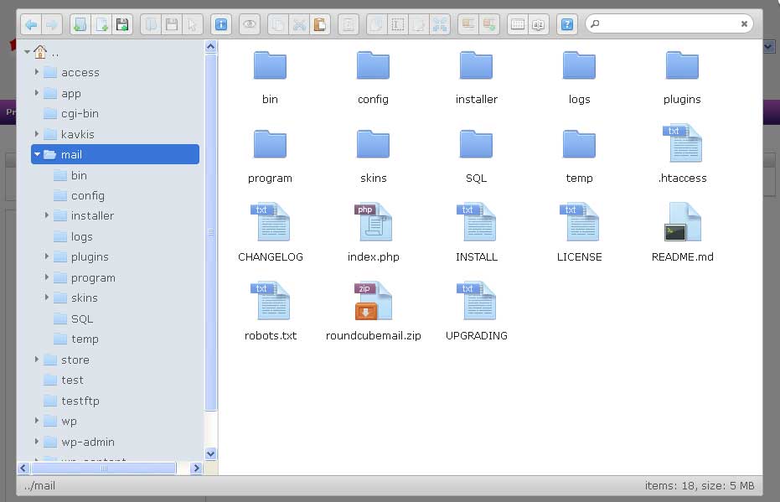Click the Open toolbar icon
This screenshot has width=780, height=502.
pyautogui.click(x=151, y=24)
